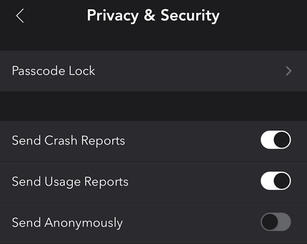Return to previous screen via header arrow
307x244 pixels.
tap(20, 16)
